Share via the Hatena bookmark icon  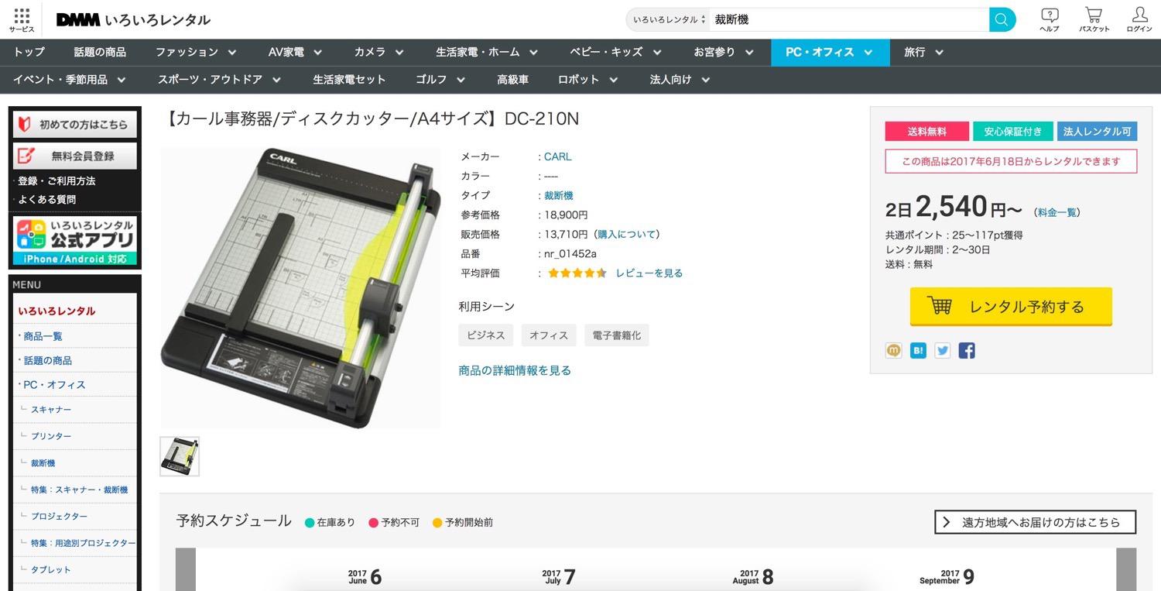(x=918, y=350)
